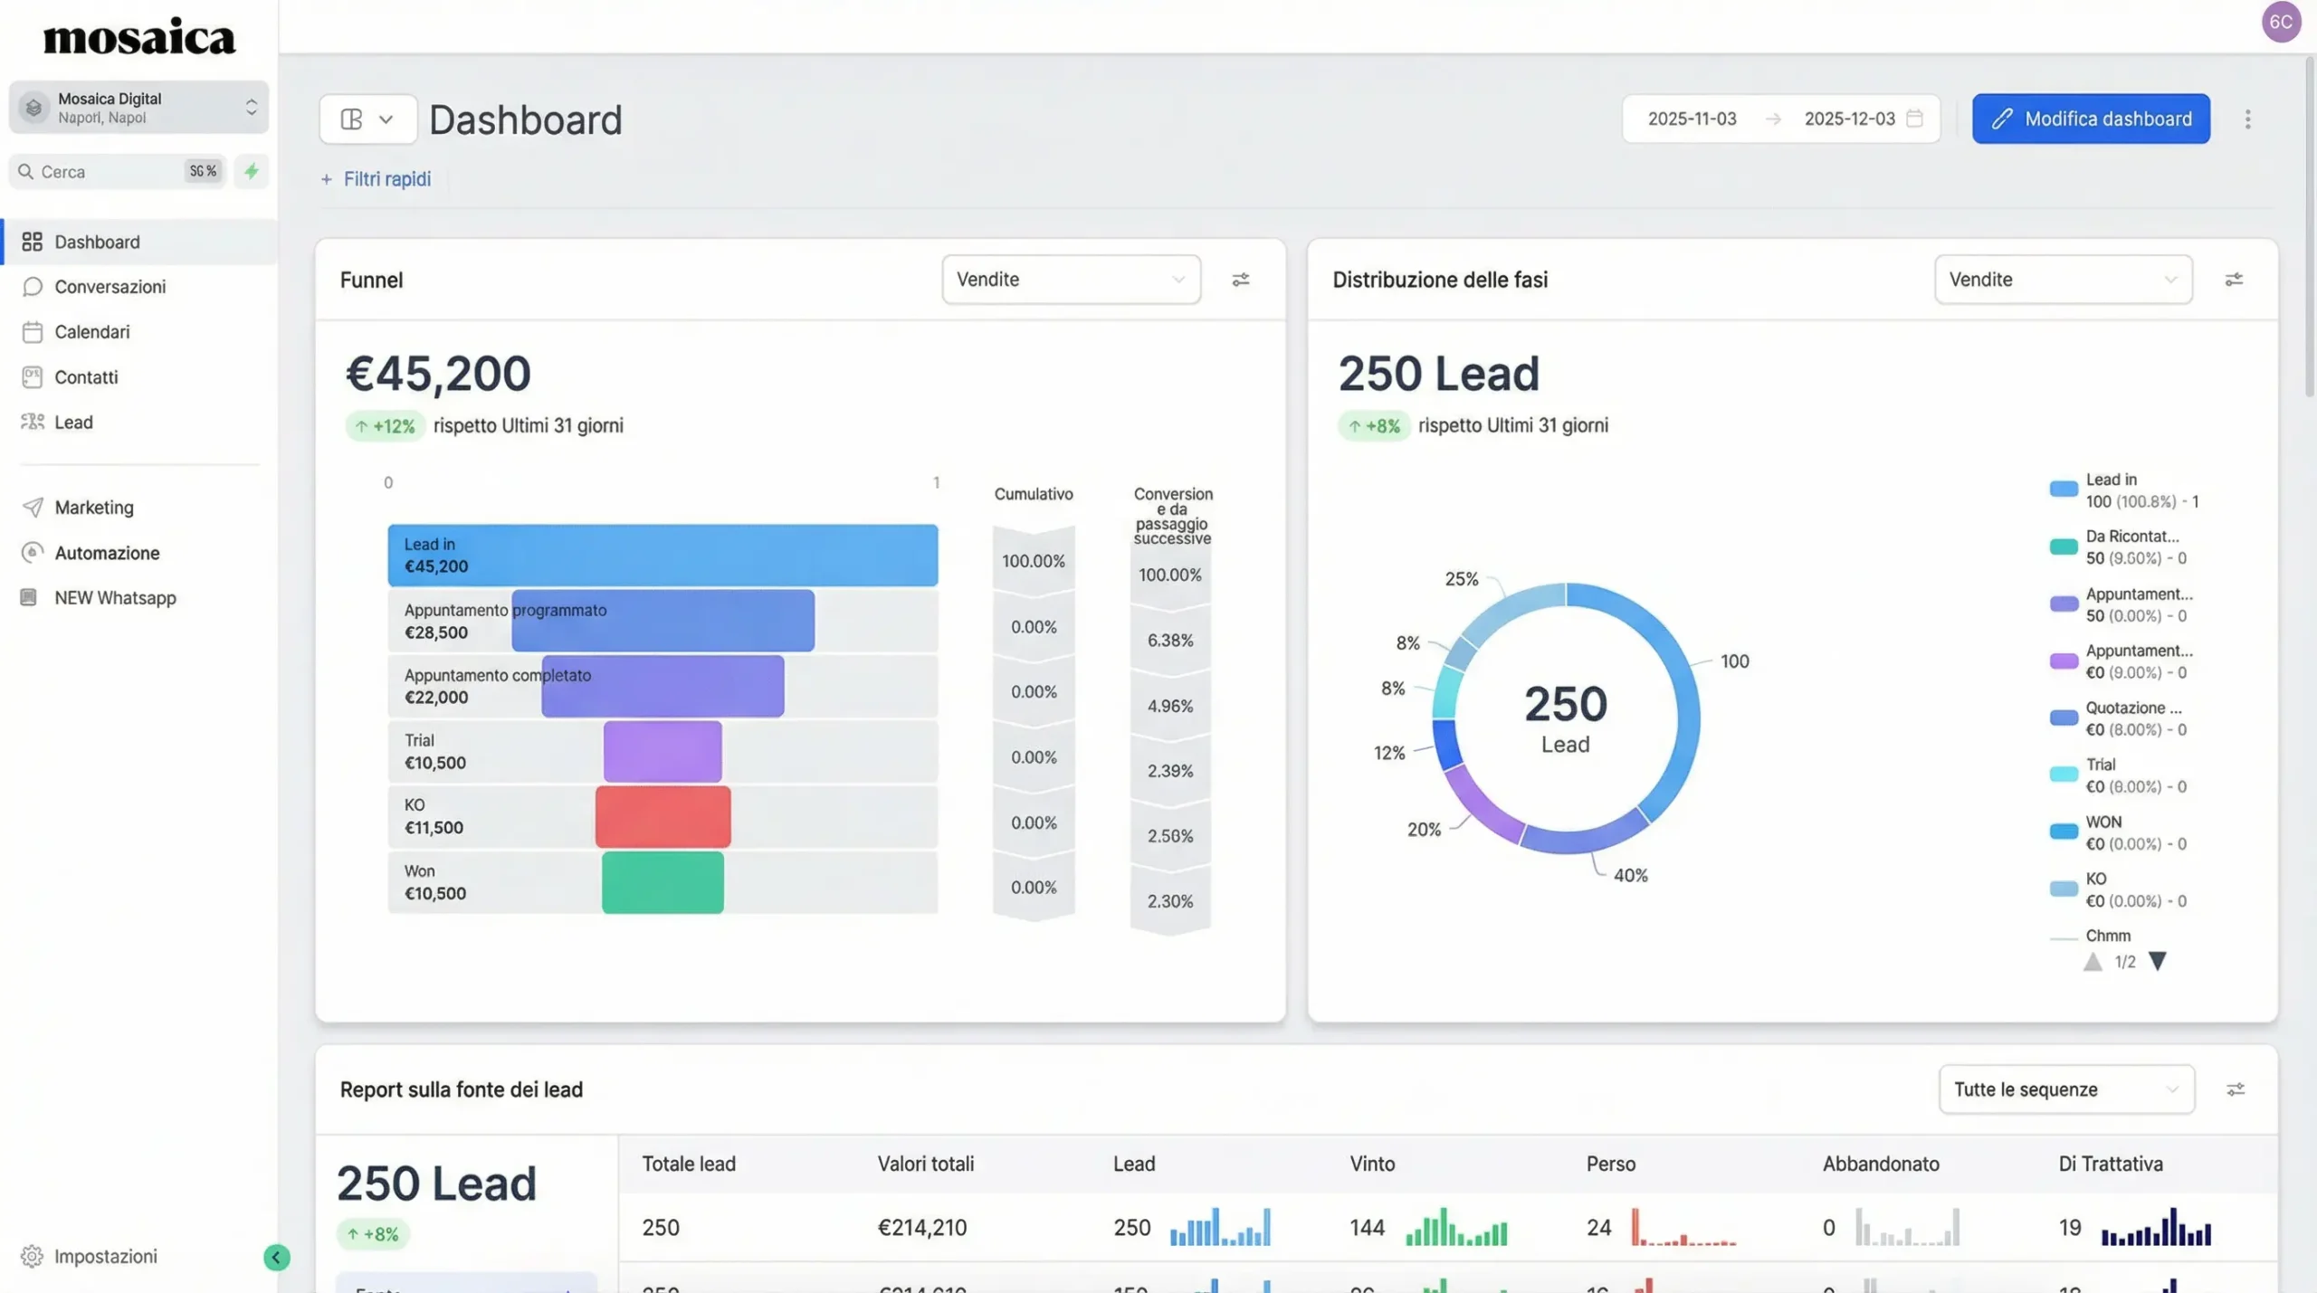2317x1293 pixels.
Task: Expand Funnel Vendite pipeline dropdown
Action: pyautogui.click(x=1071, y=280)
